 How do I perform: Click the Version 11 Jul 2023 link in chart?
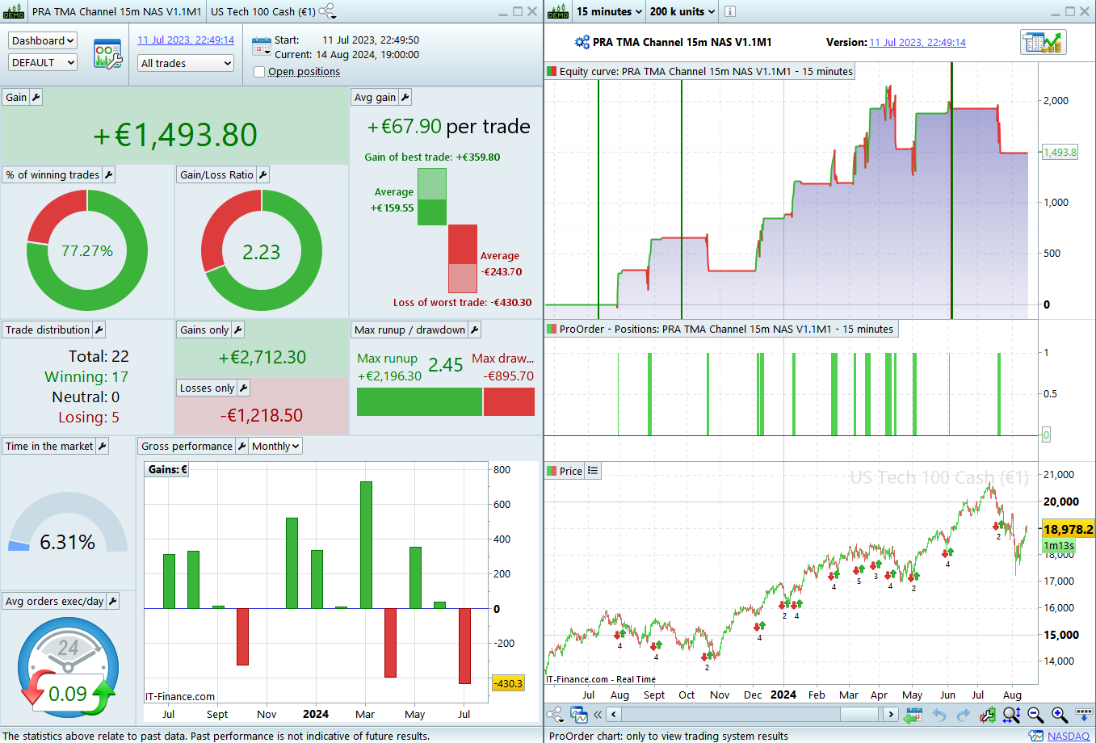pyautogui.click(x=918, y=42)
